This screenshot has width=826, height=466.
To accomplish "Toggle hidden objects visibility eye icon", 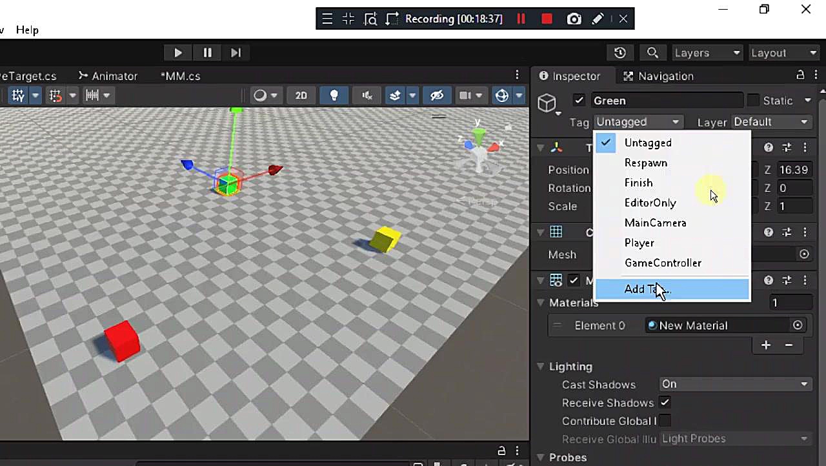I will click(x=437, y=96).
